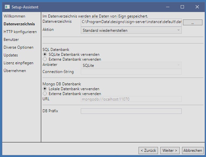Click the Connection-String field
This screenshot has height=157, width=206.
pyautogui.click(x=131, y=72)
